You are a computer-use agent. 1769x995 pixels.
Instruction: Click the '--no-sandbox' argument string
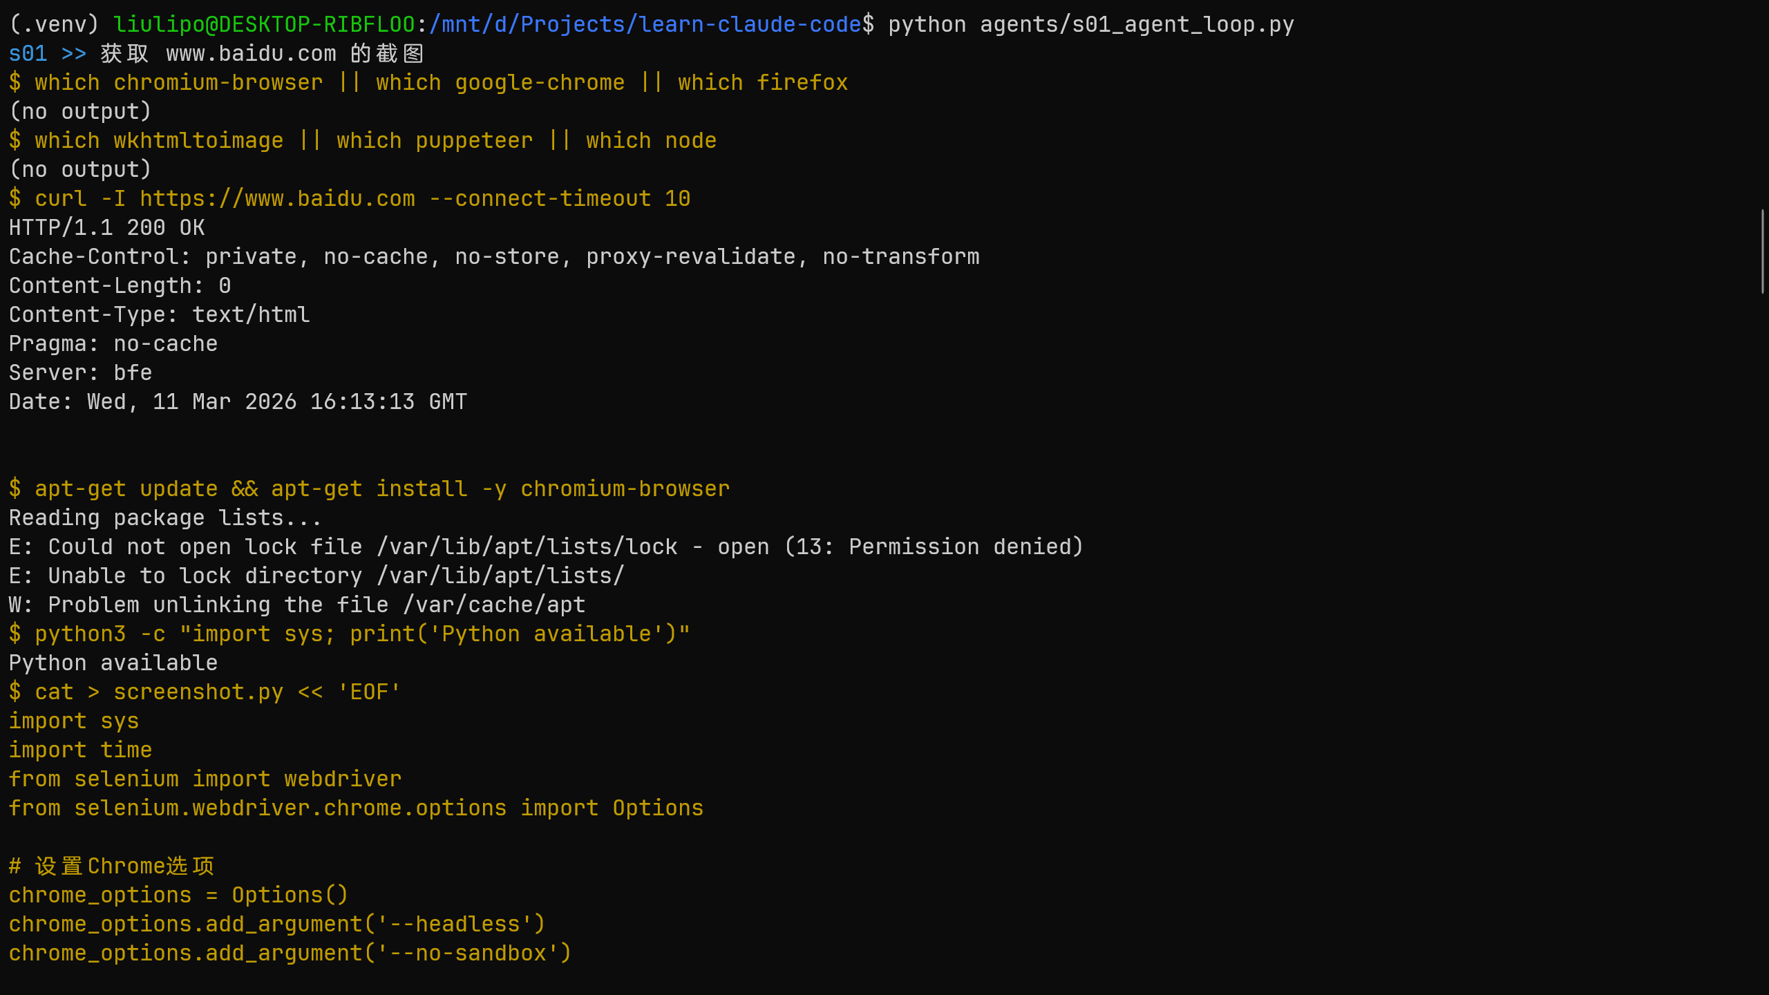tap(468, 954)
